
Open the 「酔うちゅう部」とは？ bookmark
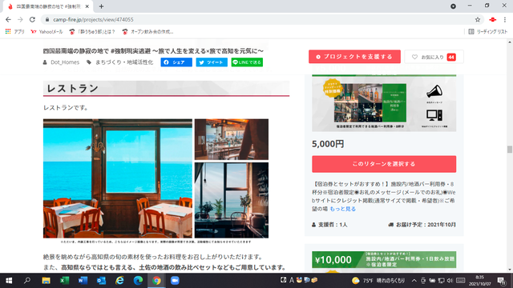(x=92, y=32)
